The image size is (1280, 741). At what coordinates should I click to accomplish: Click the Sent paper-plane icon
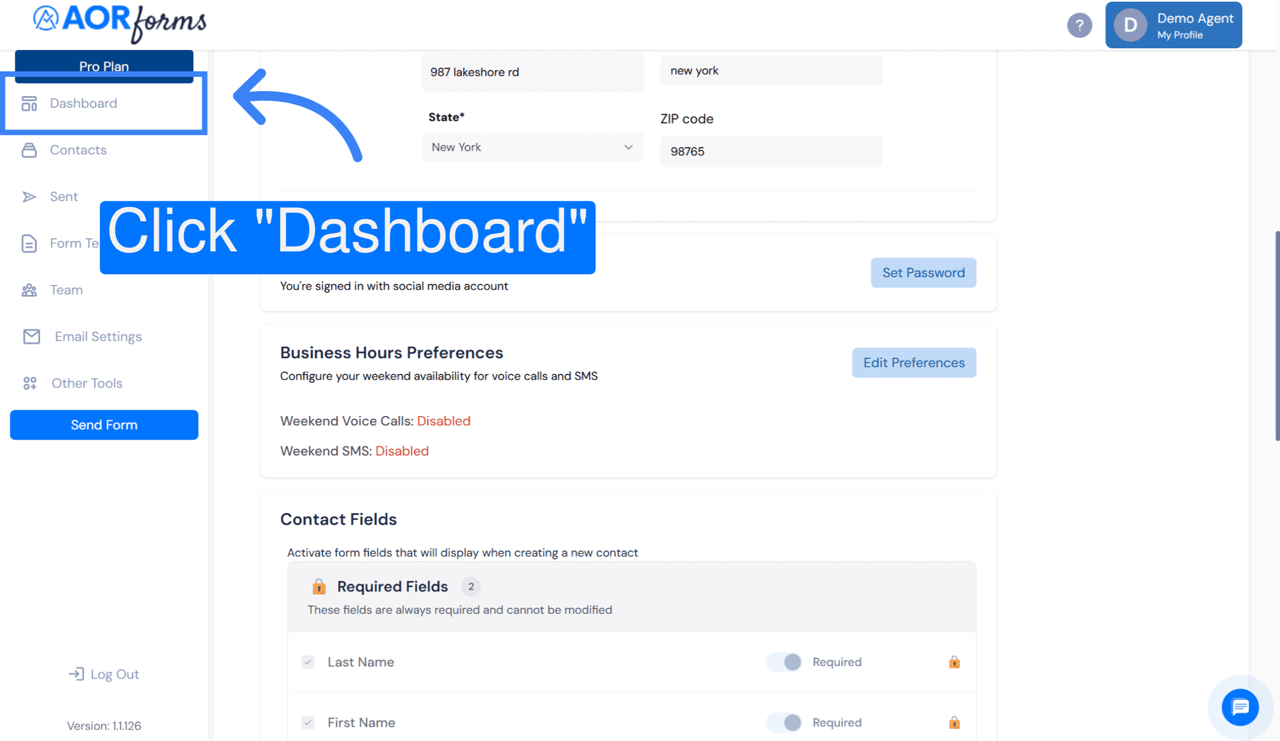pos(29,197)
